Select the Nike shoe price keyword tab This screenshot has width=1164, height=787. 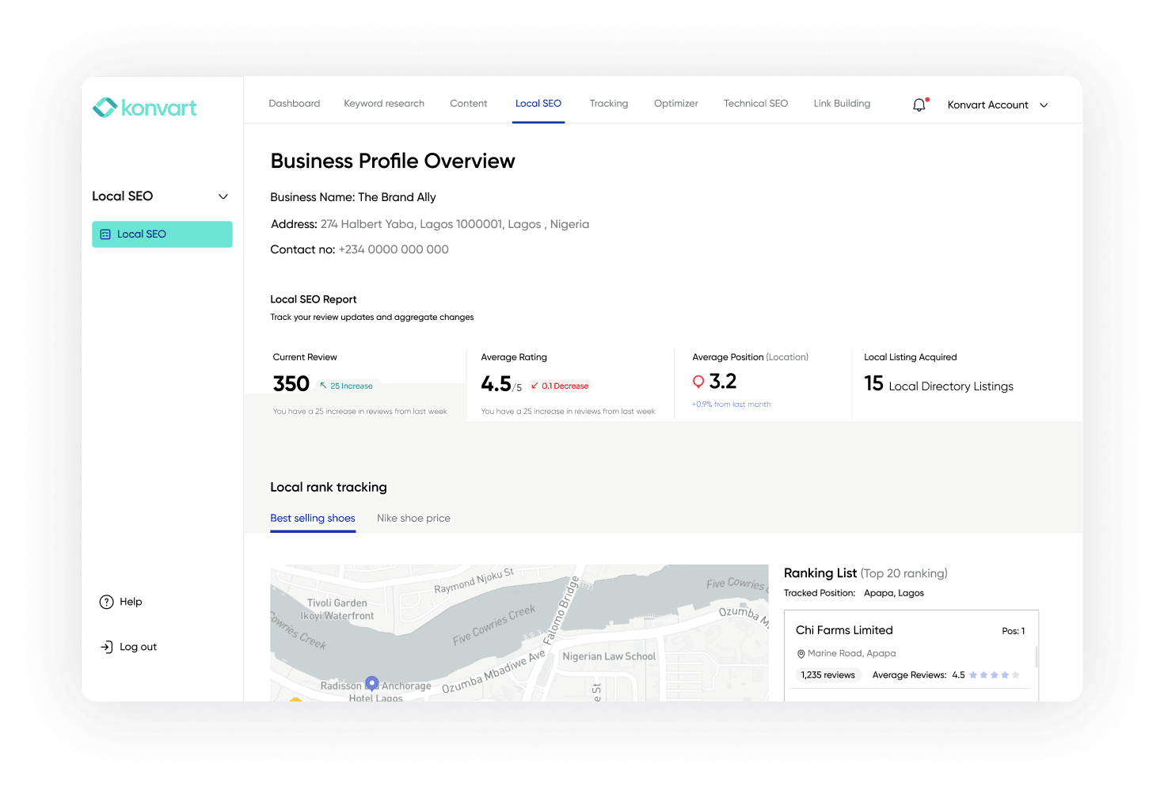(x=413, y=518)
